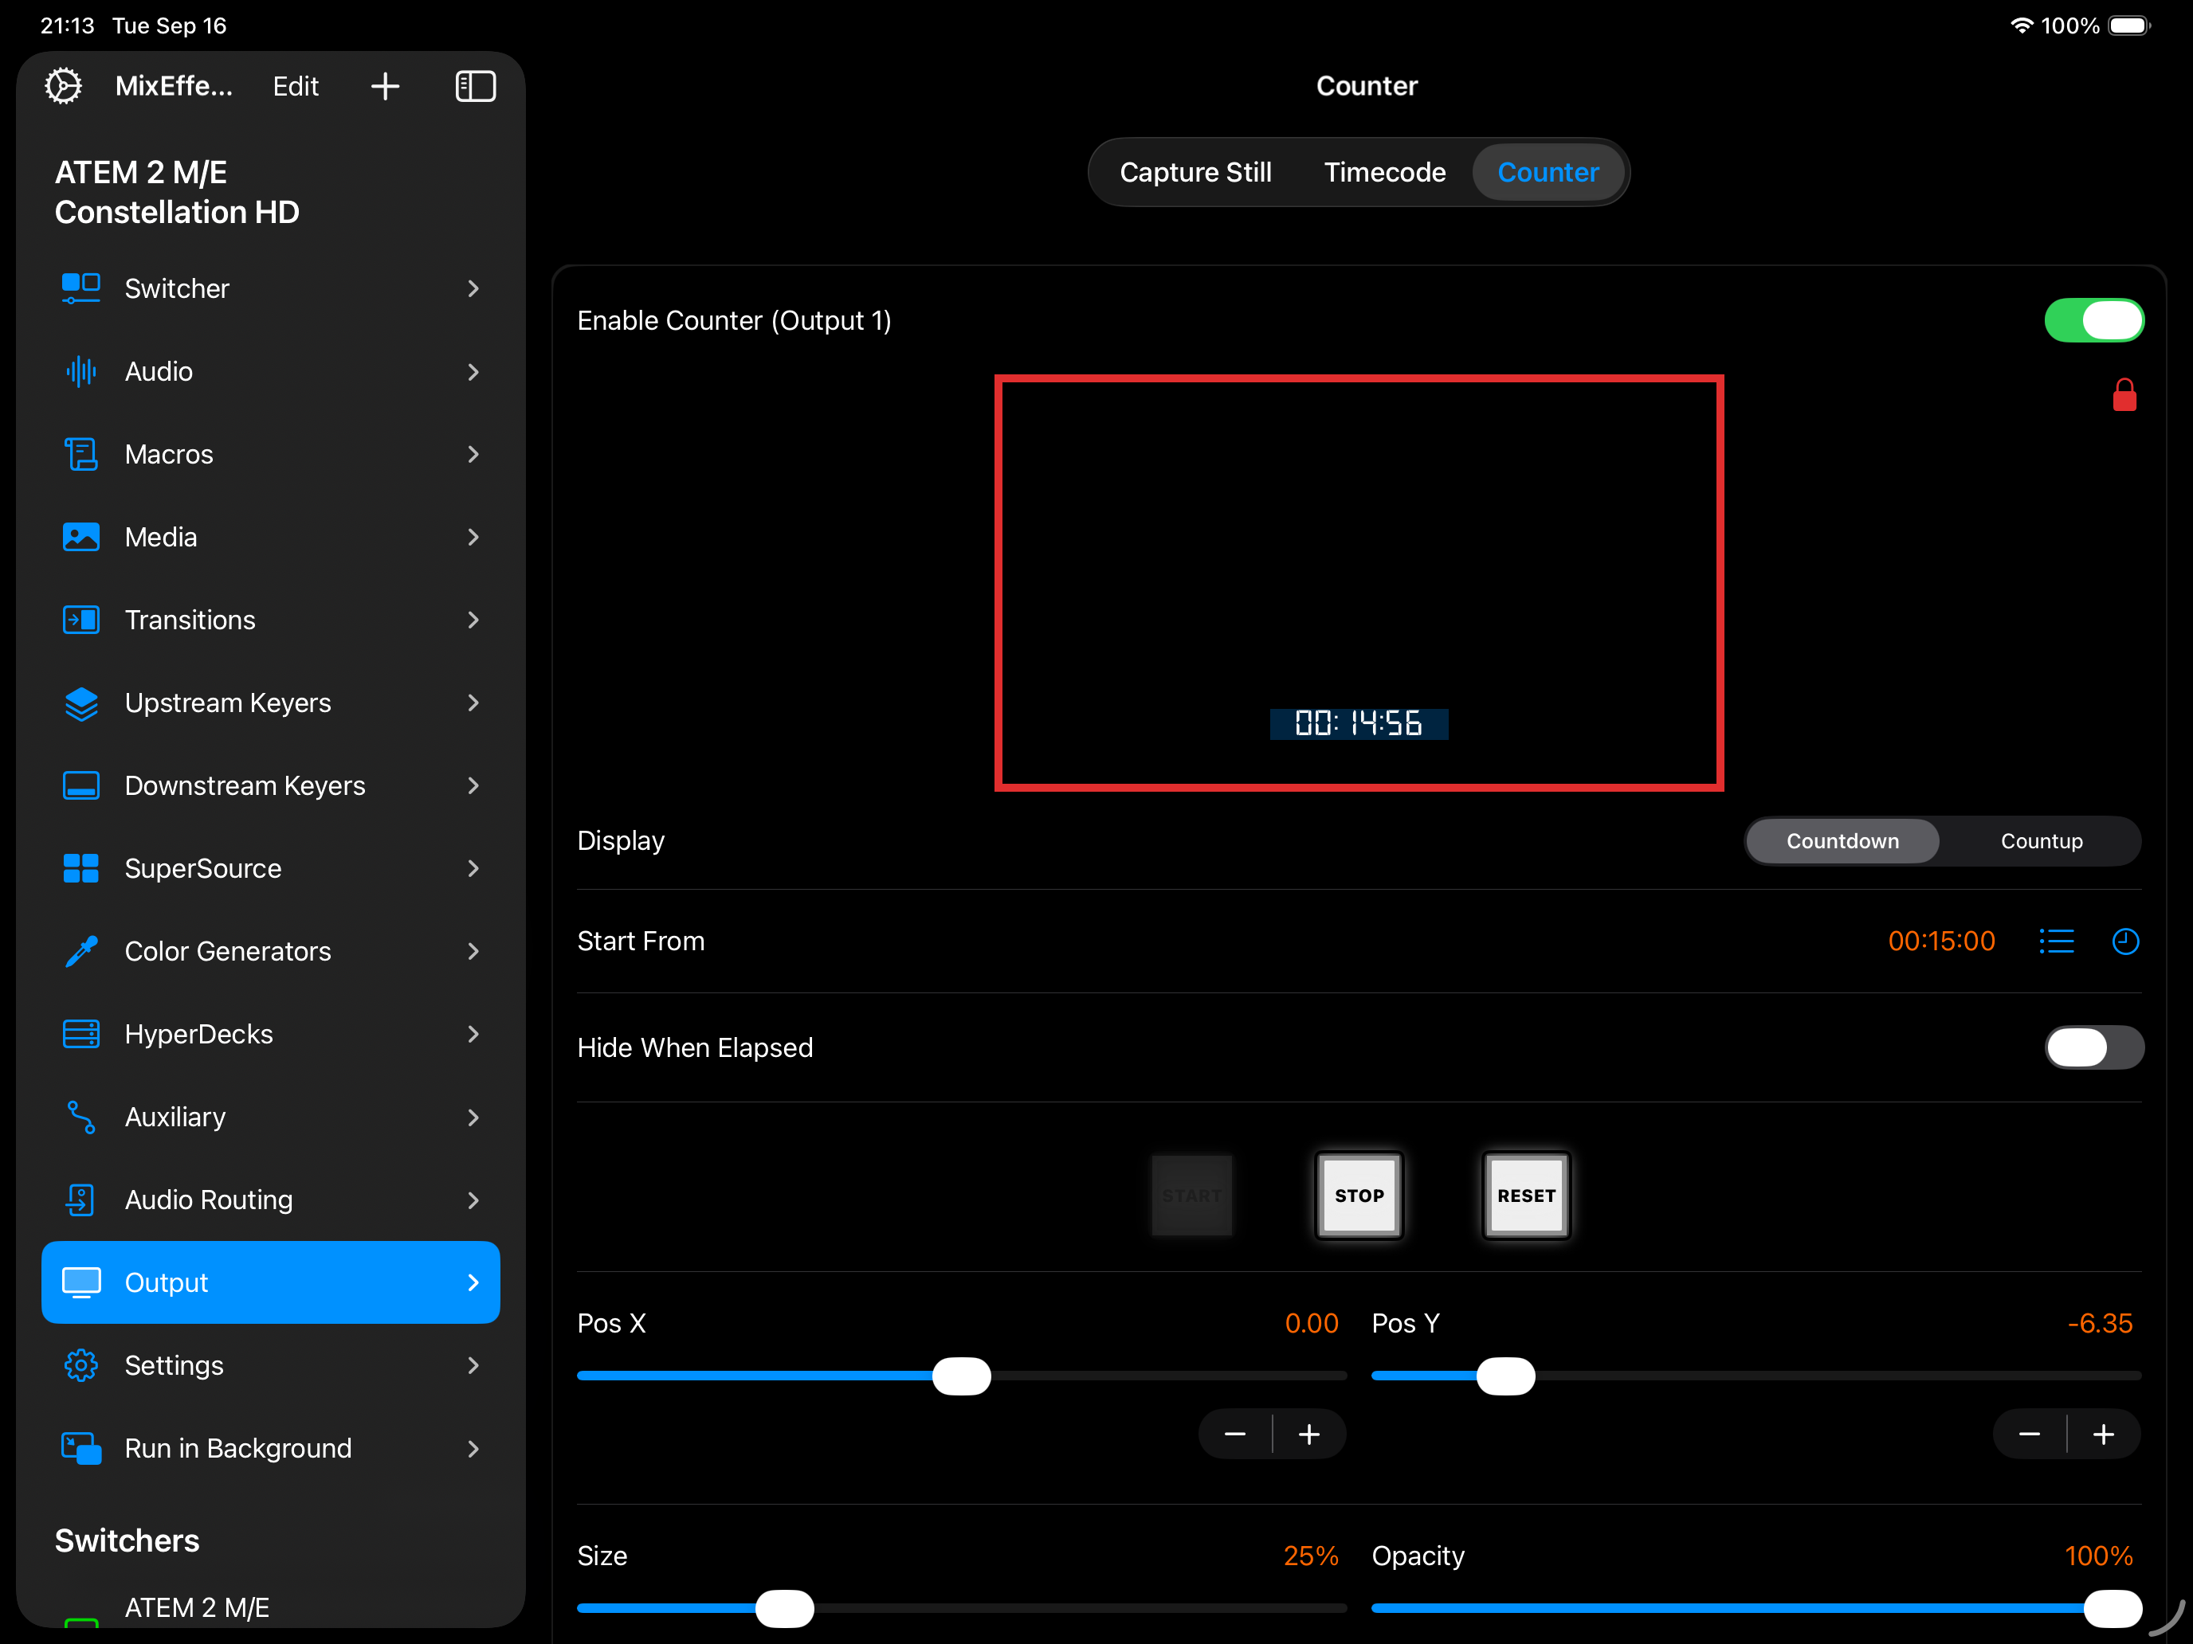Click the red lock icon
This screenshot has width=2193, height=1644.
click(2124, 395)
